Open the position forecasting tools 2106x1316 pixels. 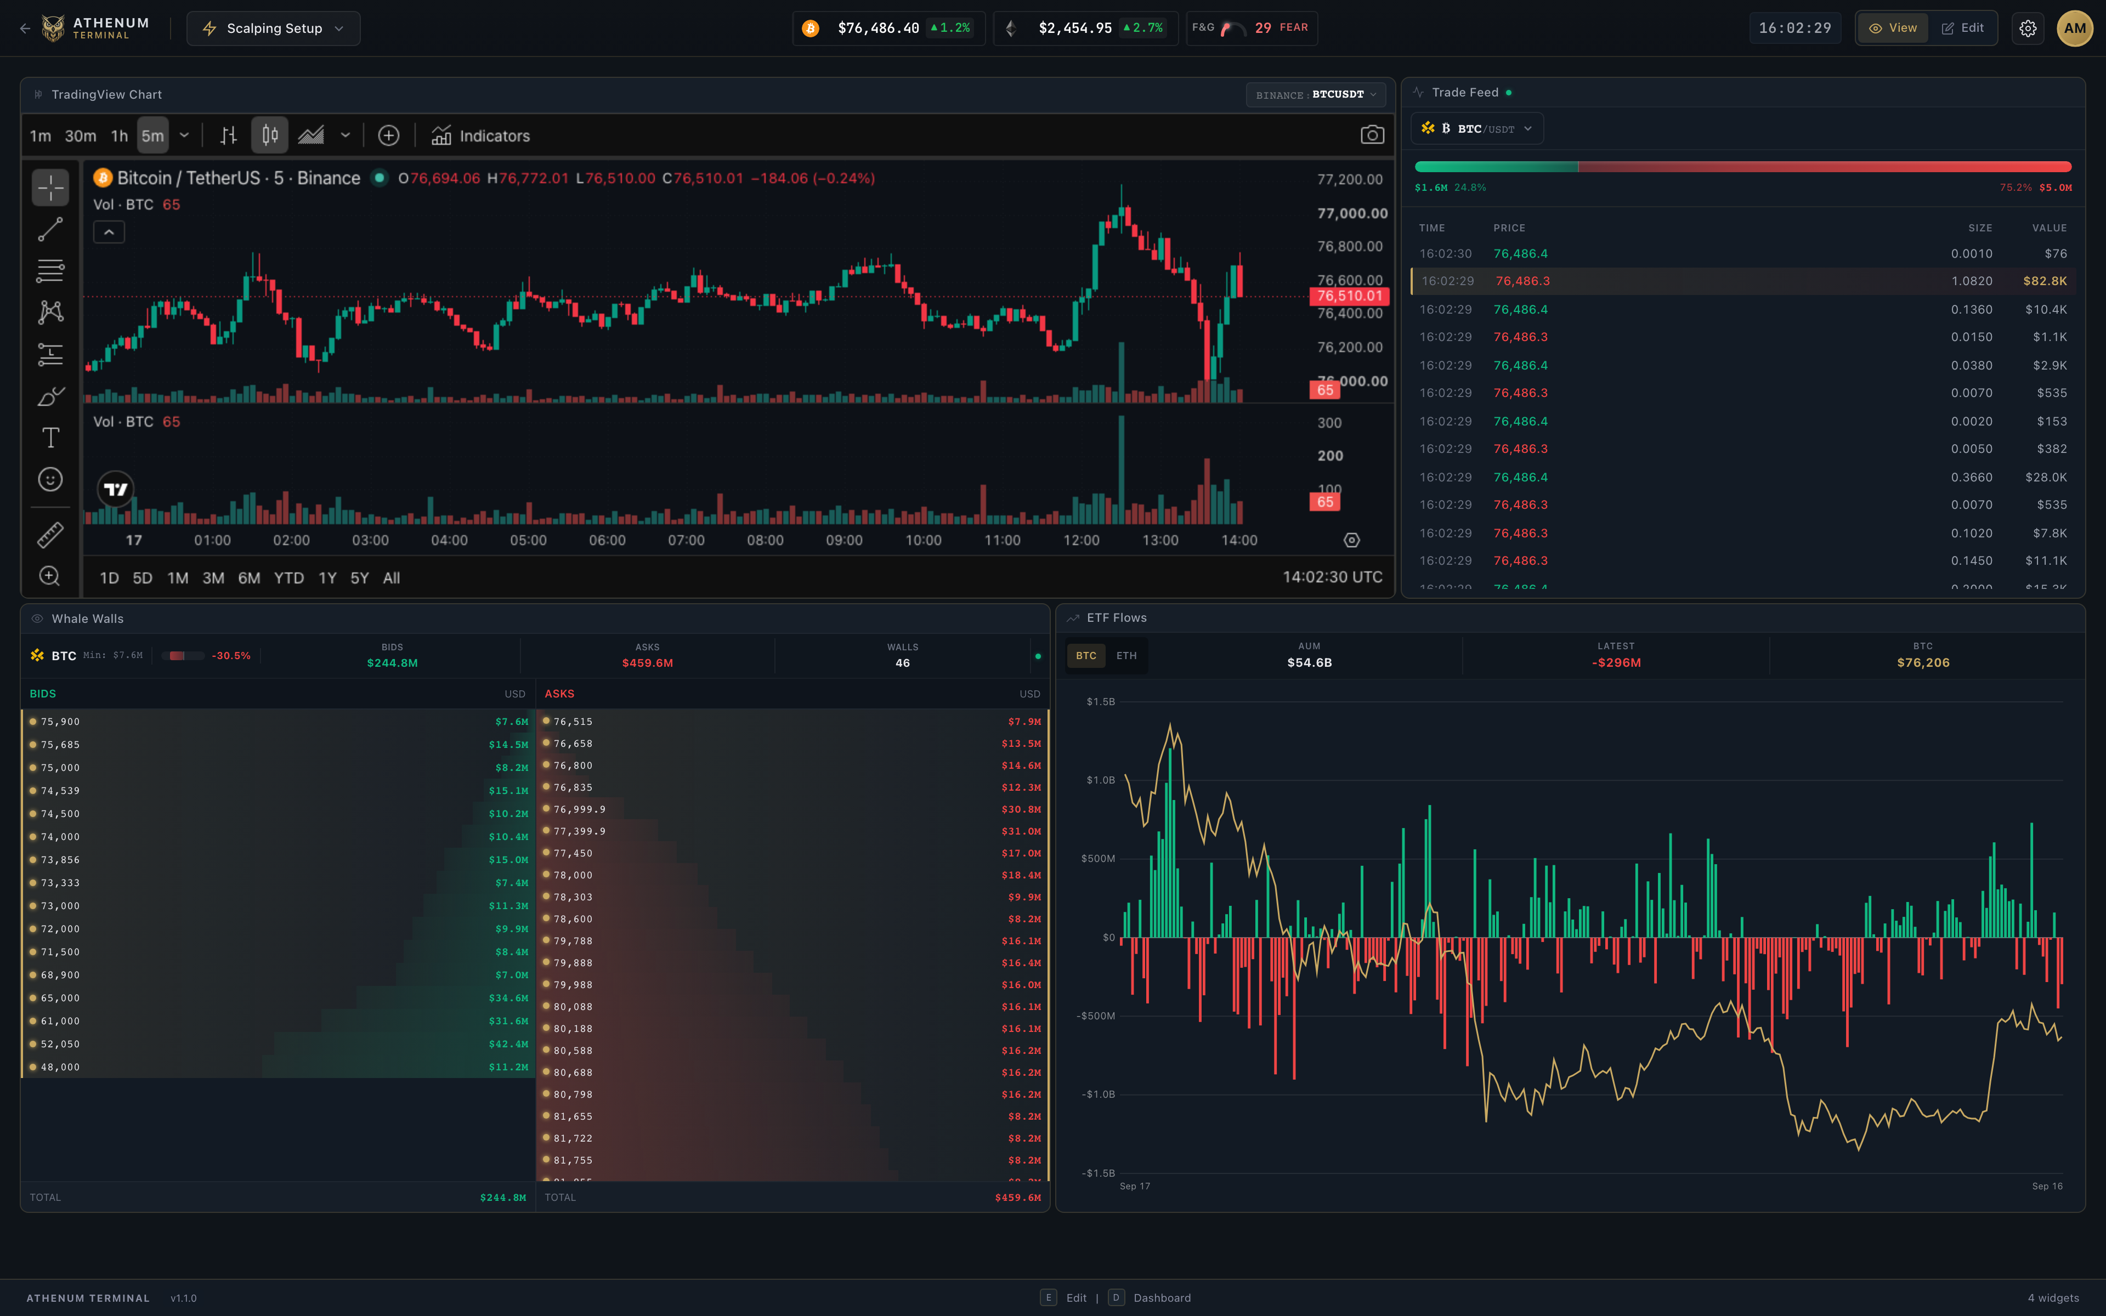(50, 354)
